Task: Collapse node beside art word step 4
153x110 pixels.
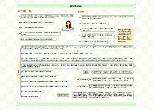Action: [x=109, y=42]
